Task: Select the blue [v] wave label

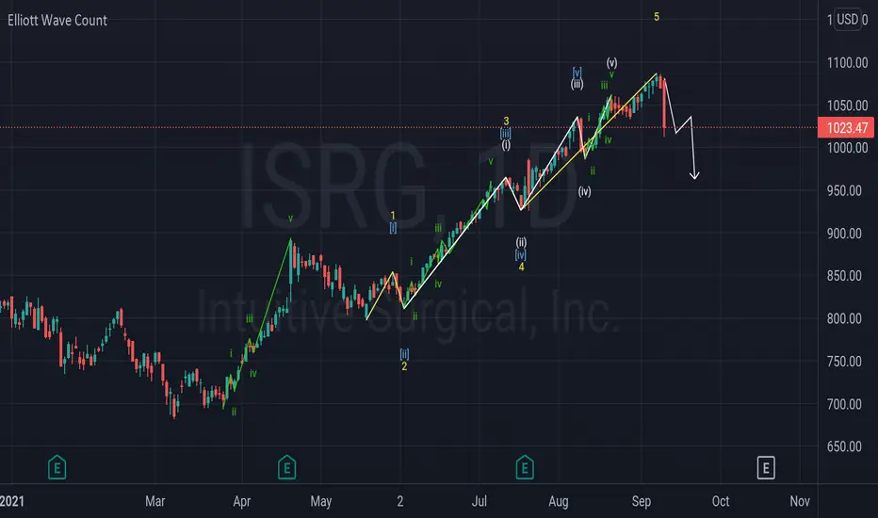Action: point(577,73)
